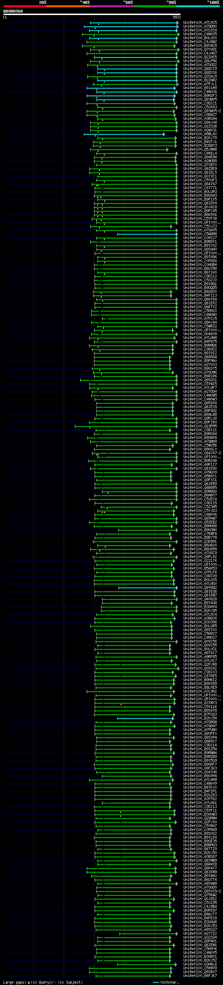
Task: Open hit UniRef100_A7QNH9
Action: coord(200,441)
